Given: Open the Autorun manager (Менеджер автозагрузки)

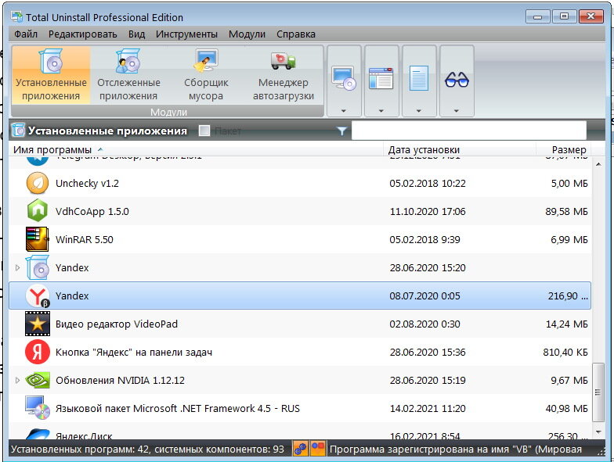Looking at the screenshot, I should tap(284, 75).
